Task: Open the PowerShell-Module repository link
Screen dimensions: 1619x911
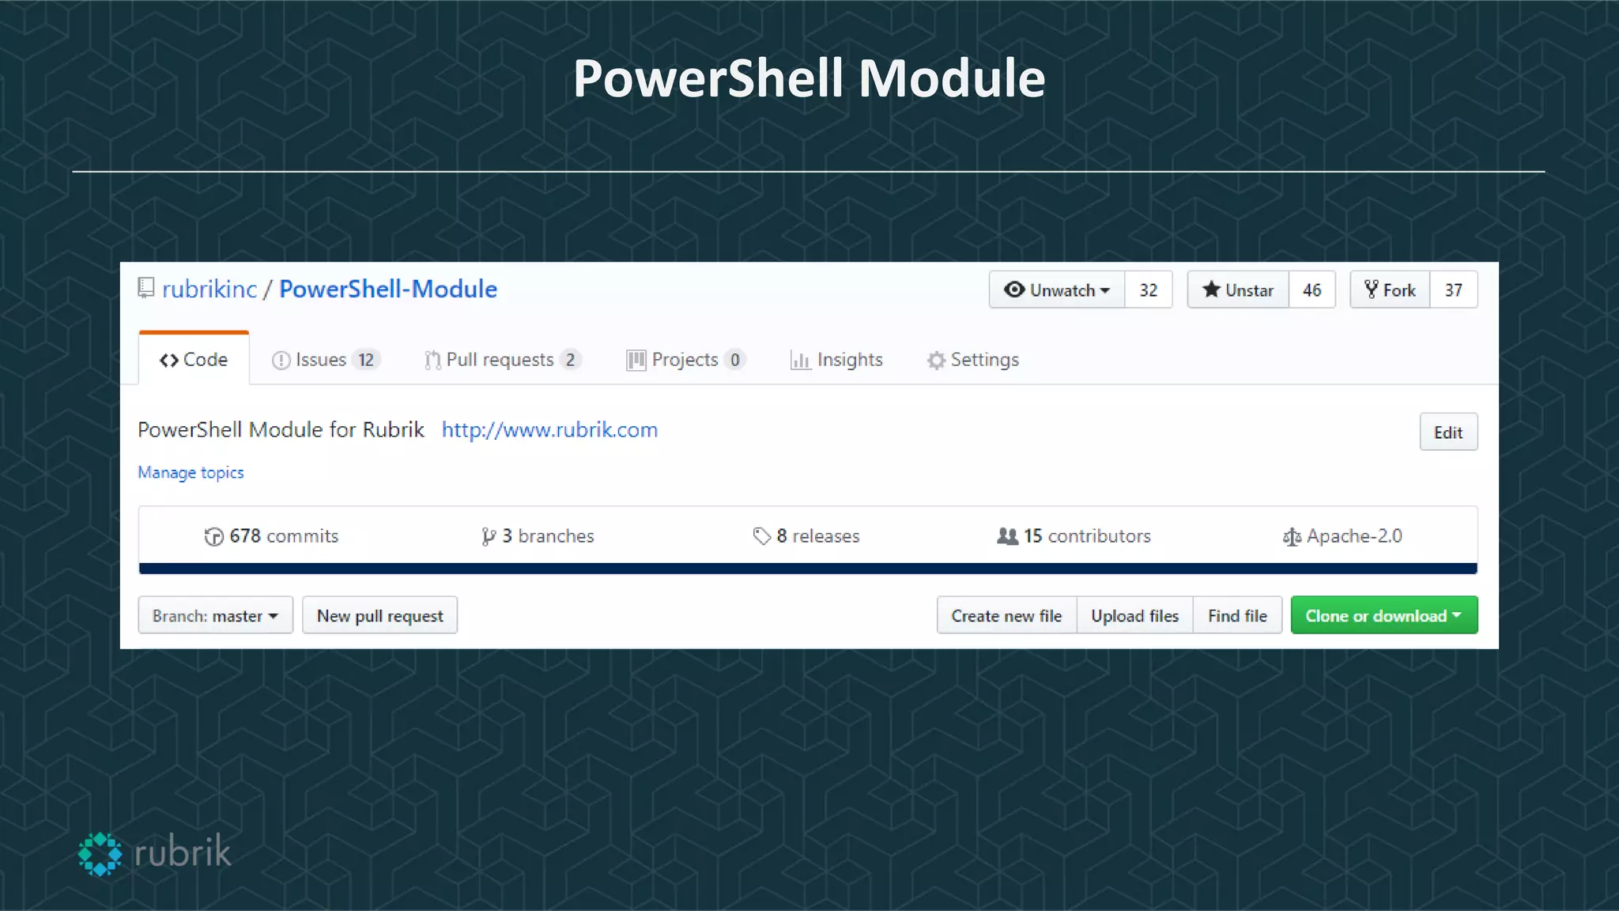Action: 388,289
